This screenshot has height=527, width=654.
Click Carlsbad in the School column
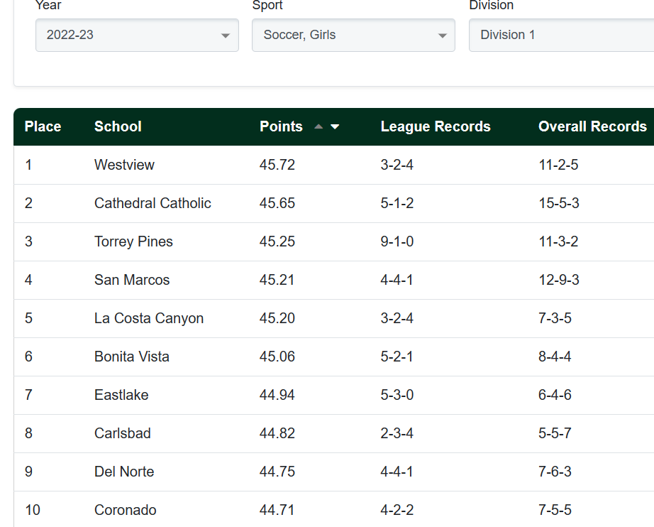(x=123, y=433)
